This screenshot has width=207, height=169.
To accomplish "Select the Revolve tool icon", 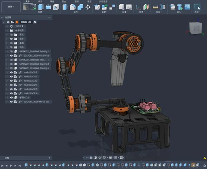I will pos(48,7).
